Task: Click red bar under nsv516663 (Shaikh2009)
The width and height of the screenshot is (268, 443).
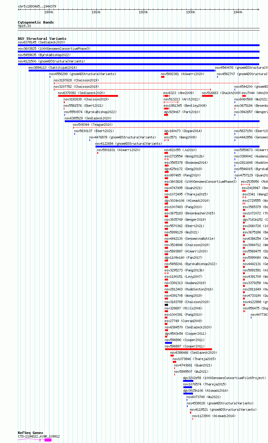Action: [x=207, y=96]
